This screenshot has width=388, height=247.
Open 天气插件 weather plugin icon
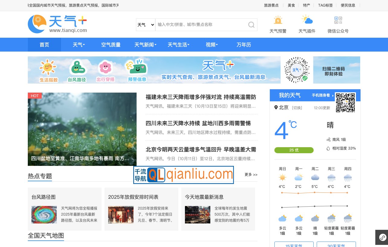(307, 20)
